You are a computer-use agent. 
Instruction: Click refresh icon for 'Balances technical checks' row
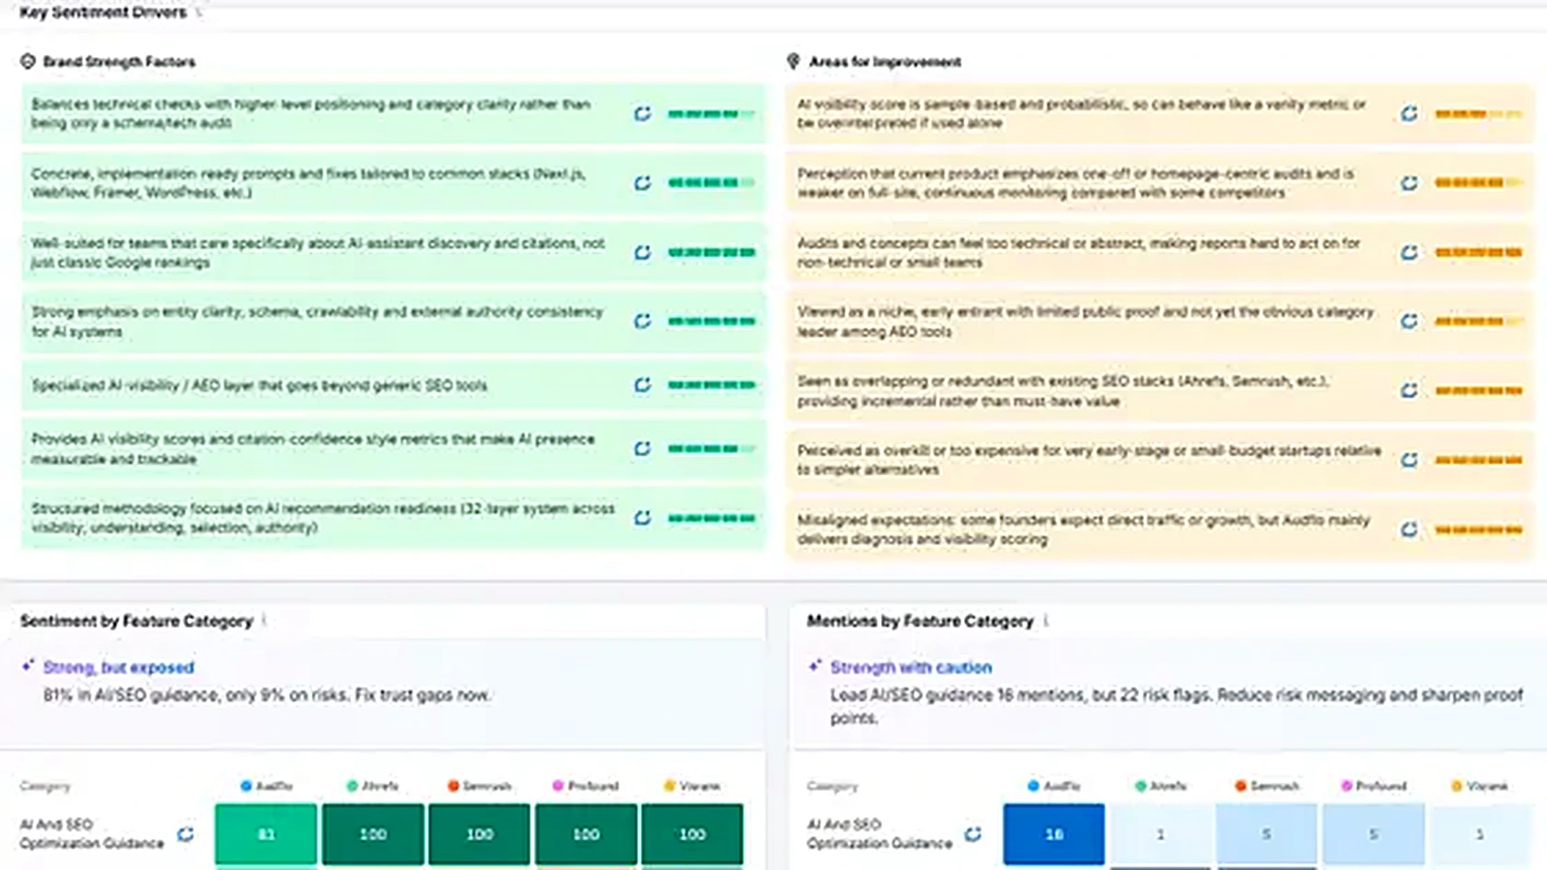click(643, 113)
